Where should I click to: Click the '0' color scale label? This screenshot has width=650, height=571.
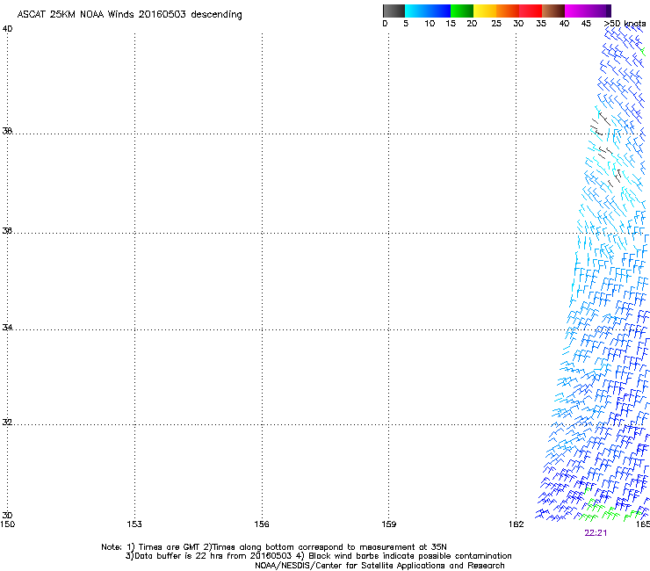[385, 24]
